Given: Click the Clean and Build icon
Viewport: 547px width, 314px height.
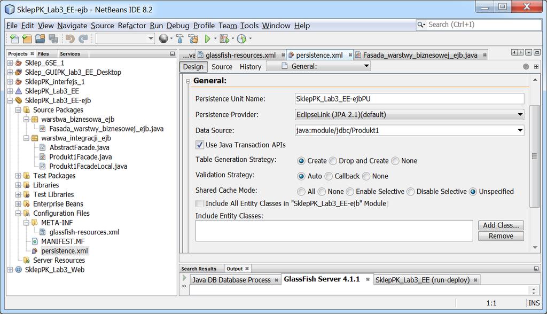Looking at the screenshot, I should 193,39.
